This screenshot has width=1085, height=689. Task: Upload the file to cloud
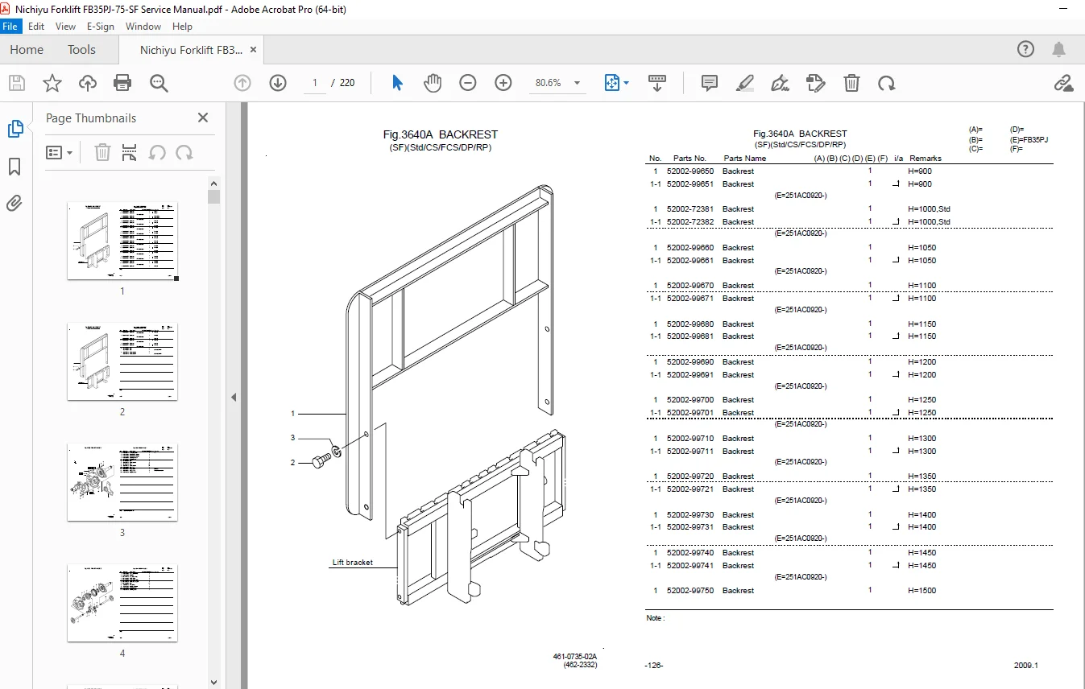88,83
